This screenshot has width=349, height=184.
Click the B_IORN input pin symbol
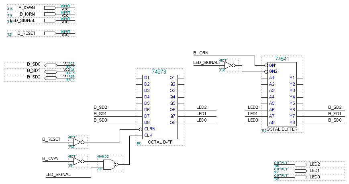[x=50, y=14]
